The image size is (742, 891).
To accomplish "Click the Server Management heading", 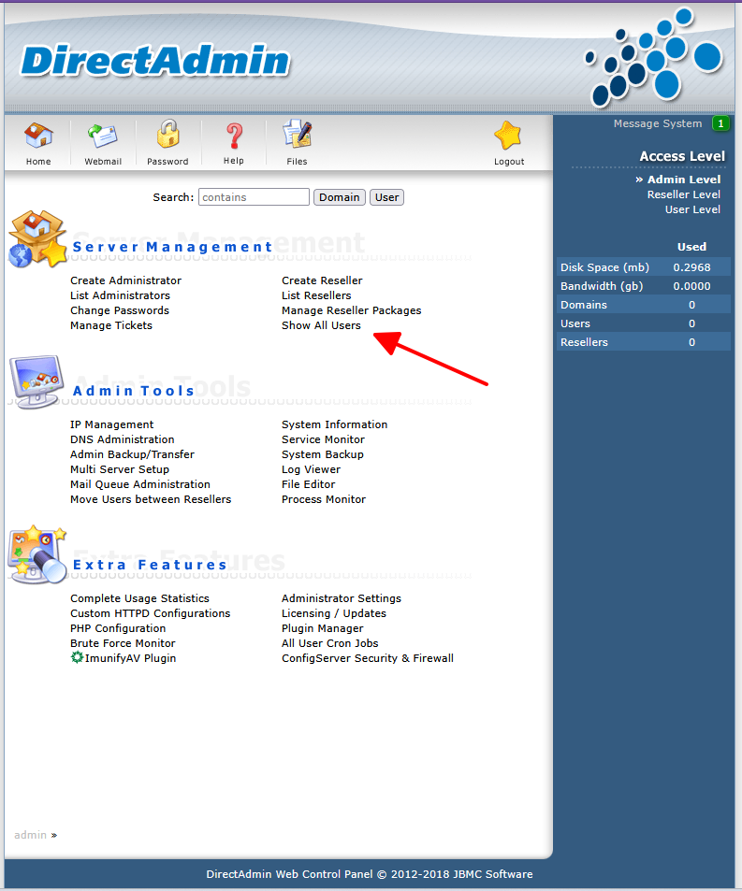I will tap(172, 247).
